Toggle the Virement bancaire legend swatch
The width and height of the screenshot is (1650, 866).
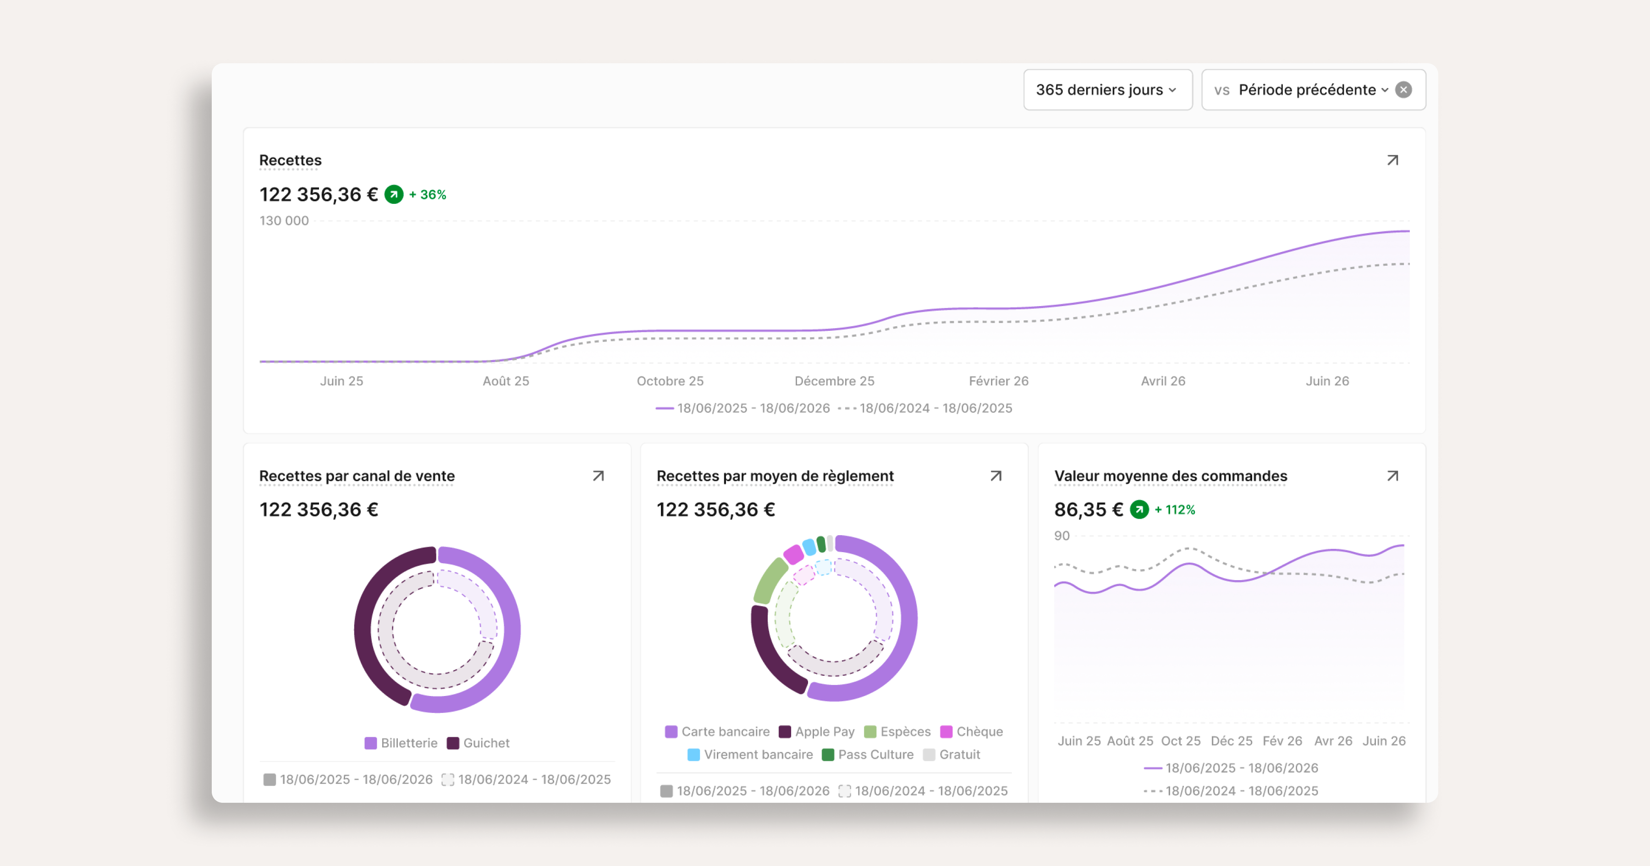694,755
